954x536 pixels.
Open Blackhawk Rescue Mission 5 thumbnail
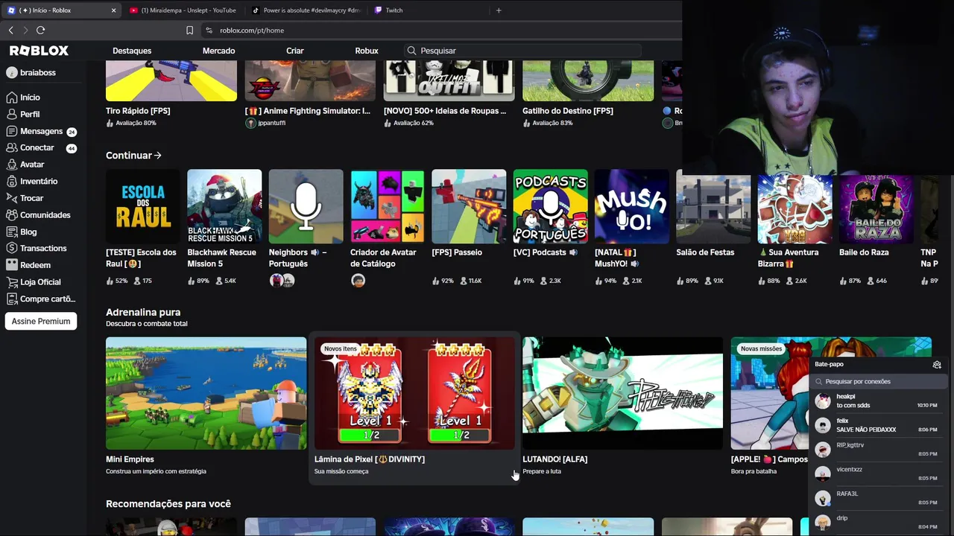[x=224, y=206]
